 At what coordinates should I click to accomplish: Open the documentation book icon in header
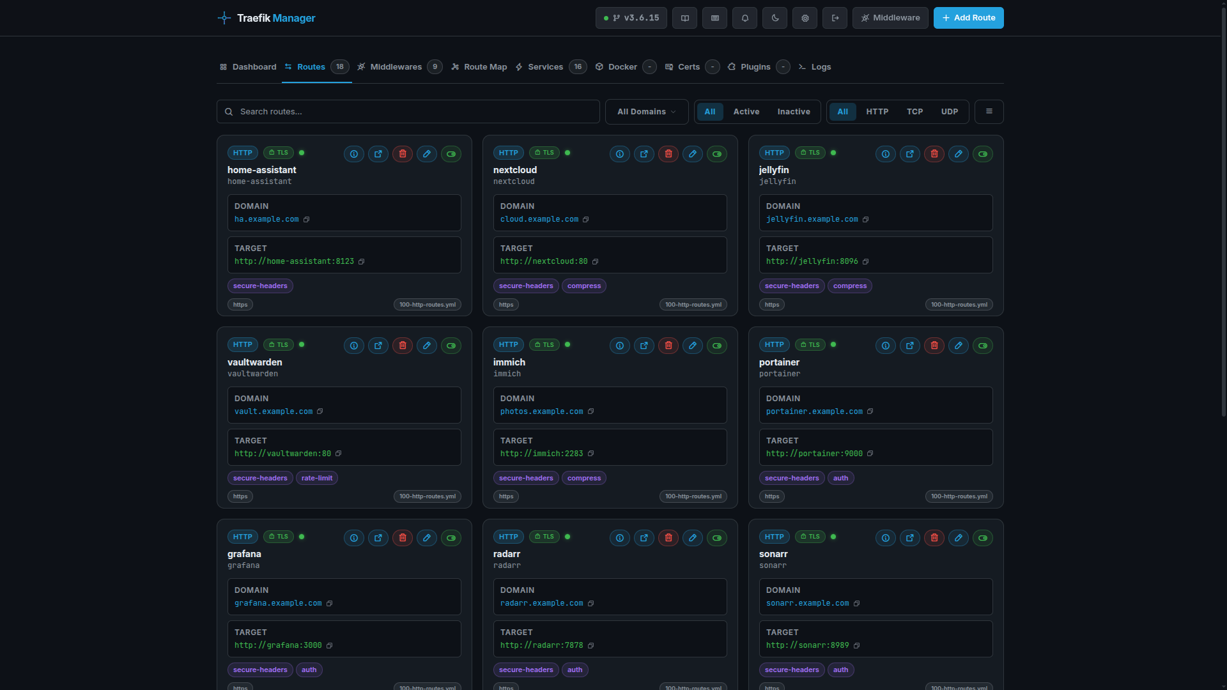click(685, 18)
